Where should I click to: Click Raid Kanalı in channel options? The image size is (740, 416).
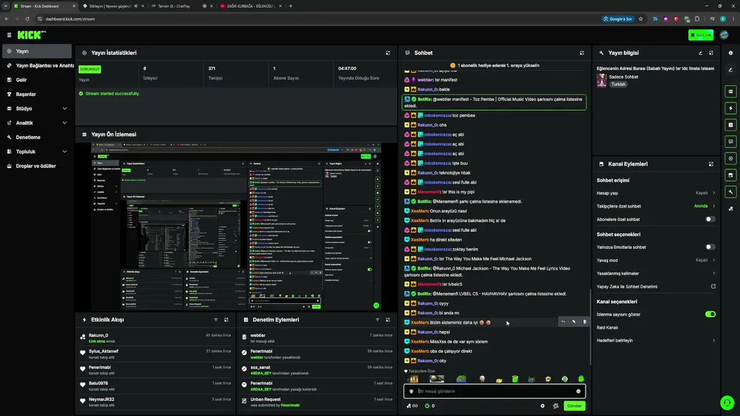tap(608, 328)
